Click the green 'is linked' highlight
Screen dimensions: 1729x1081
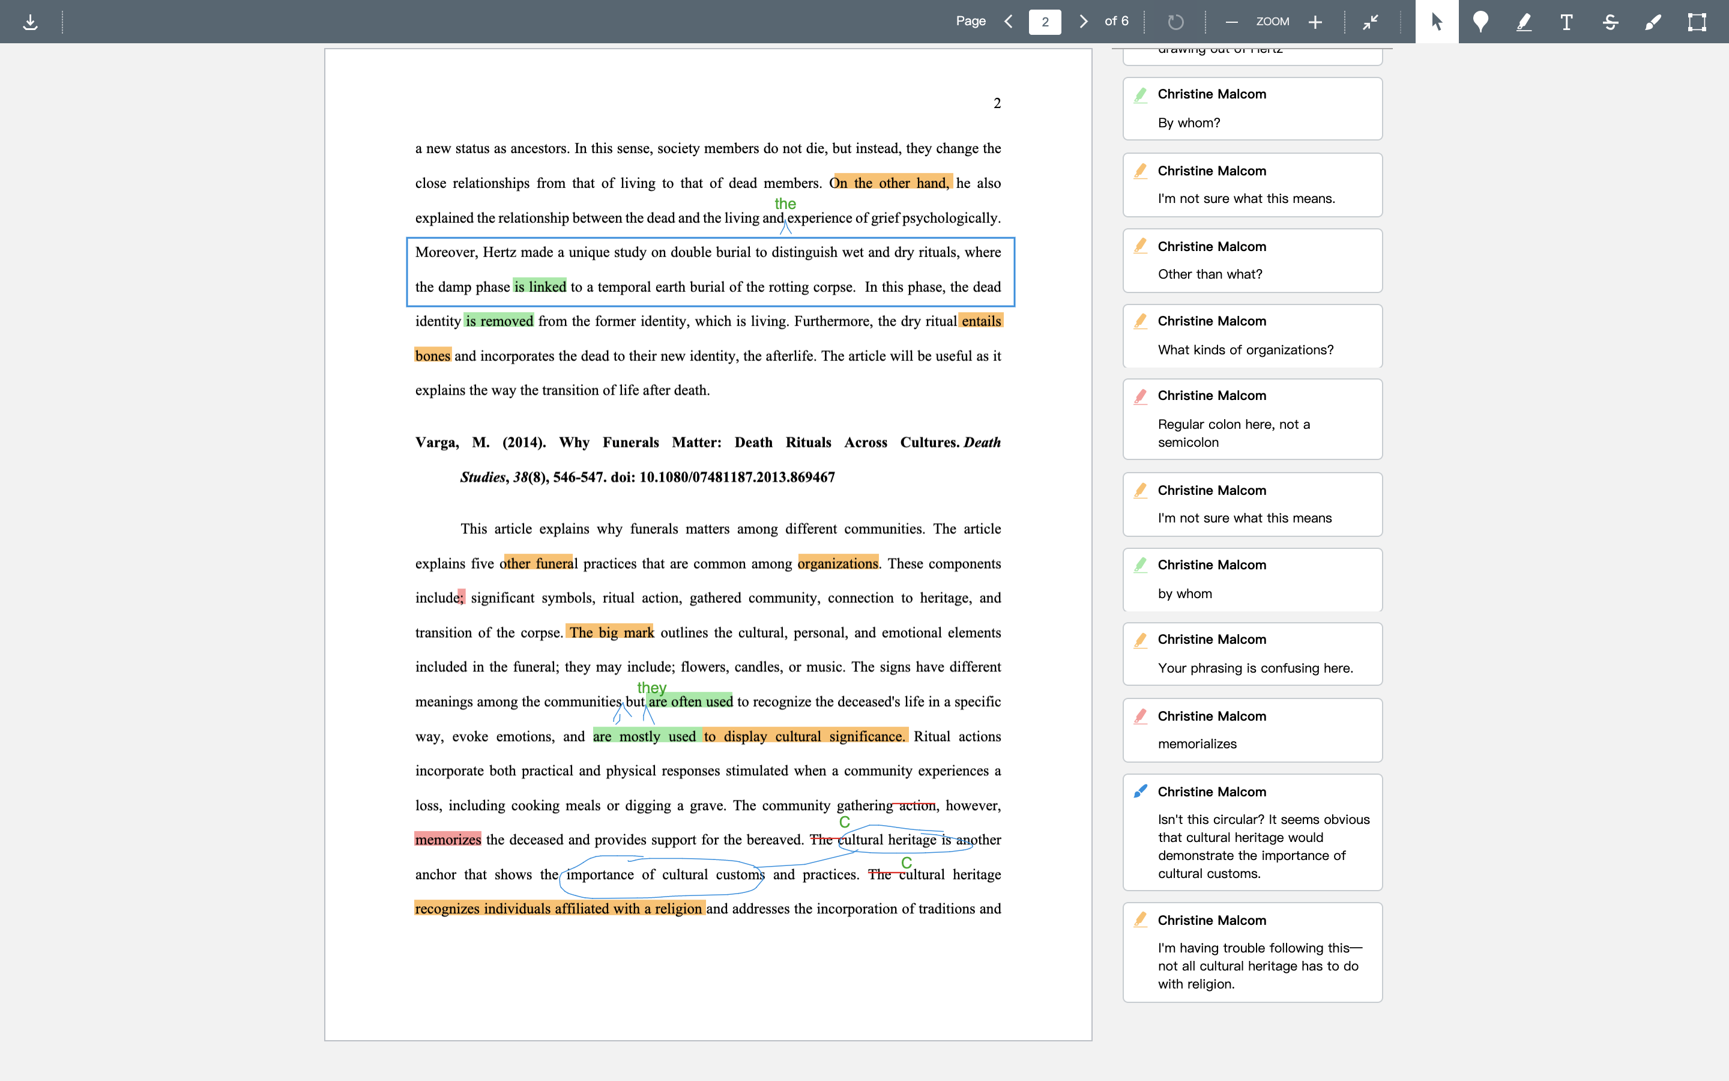pos(540,286)
